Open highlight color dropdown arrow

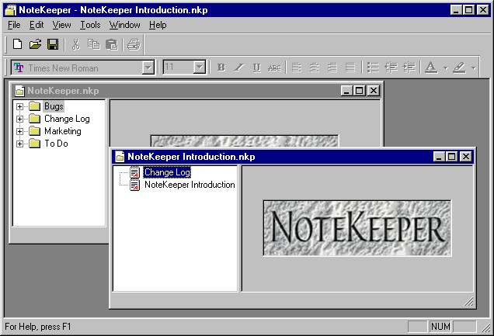click(x=473, y=68)
